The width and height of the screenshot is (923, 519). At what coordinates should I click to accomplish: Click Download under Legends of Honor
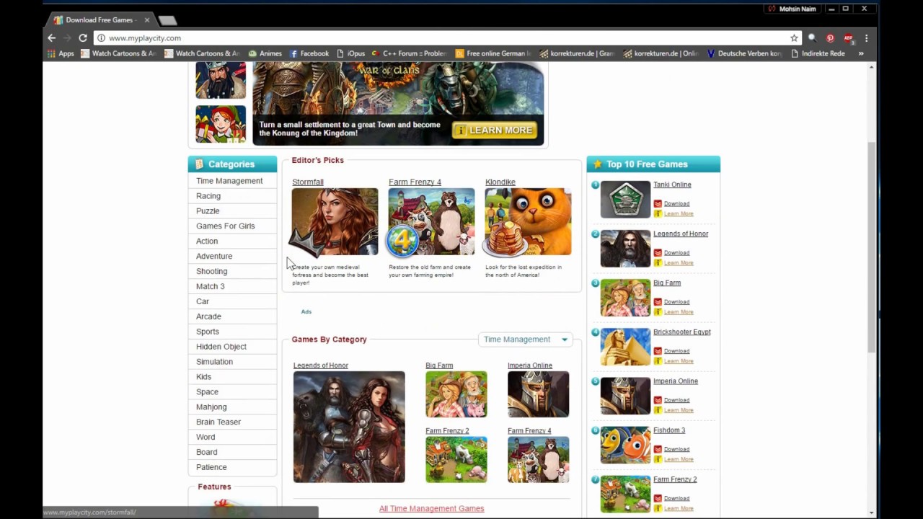(676, 253)
